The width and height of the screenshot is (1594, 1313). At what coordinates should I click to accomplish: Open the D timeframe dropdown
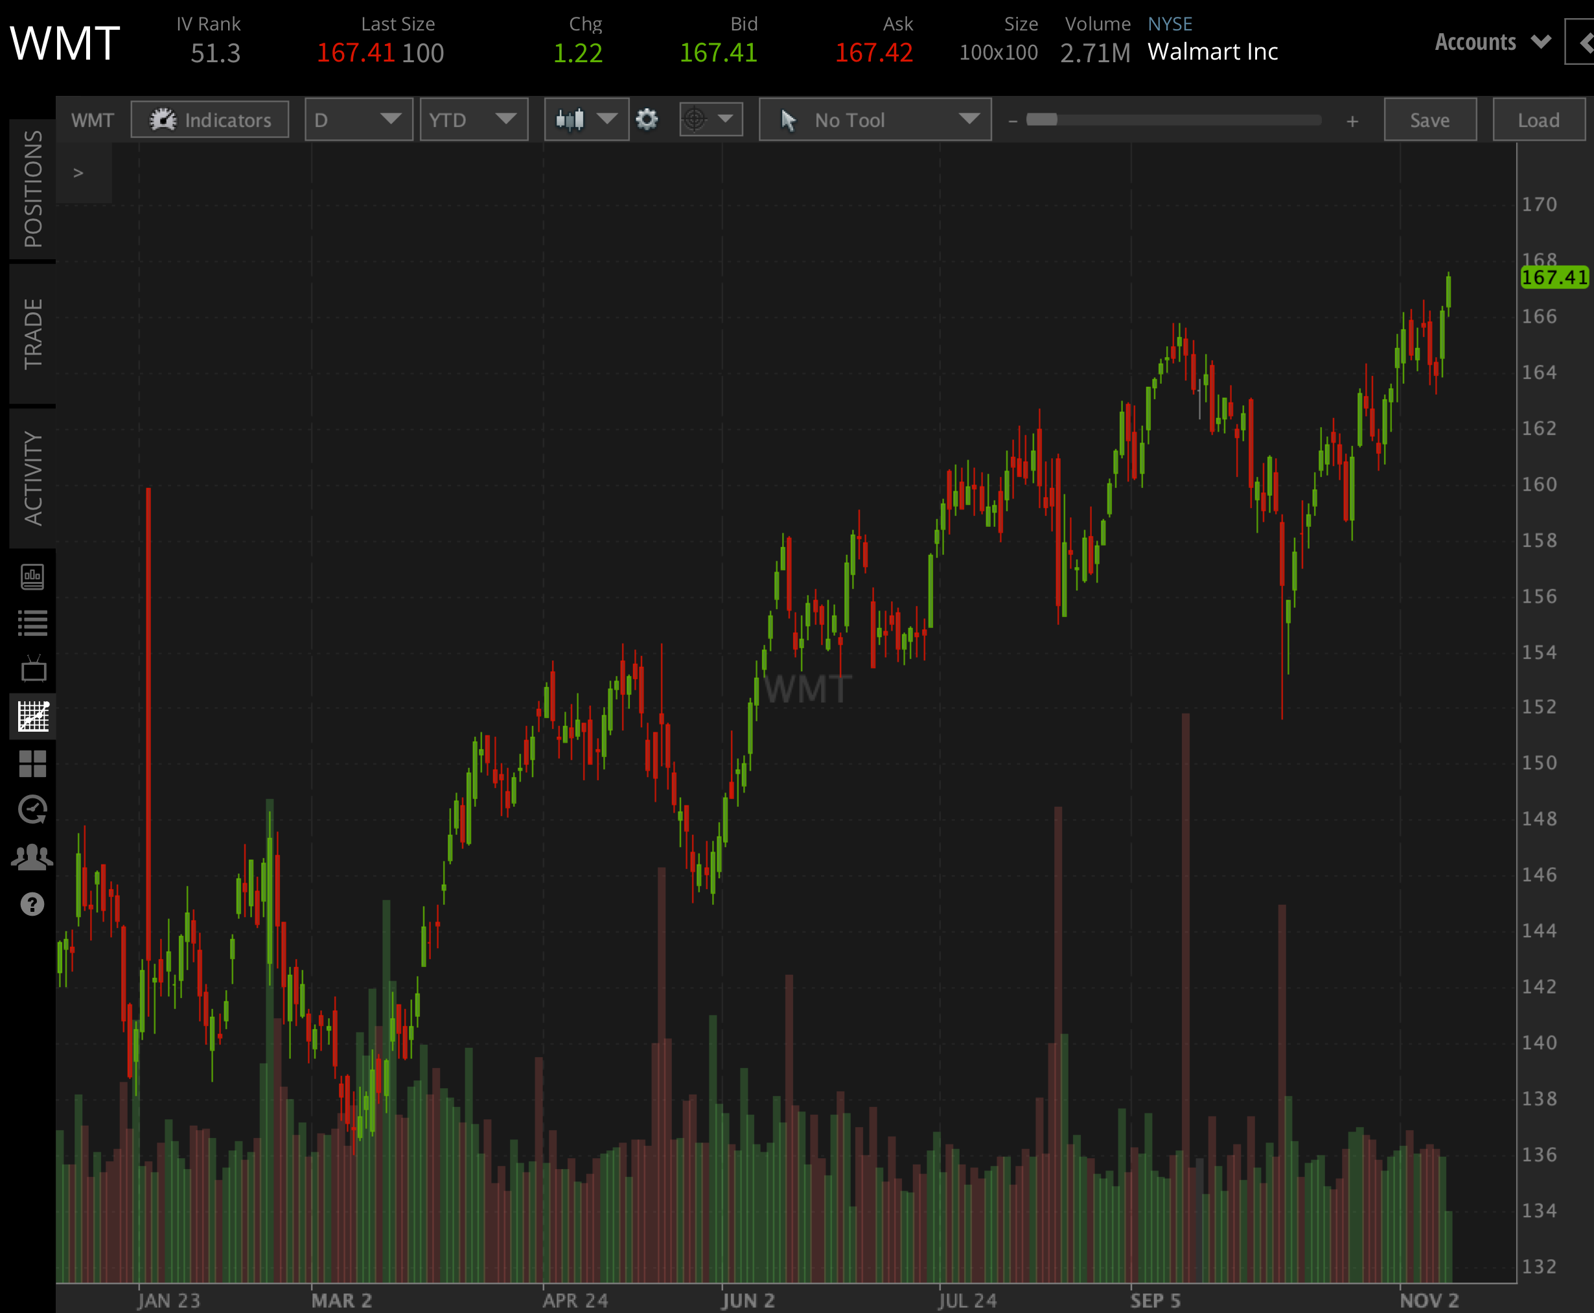pyautogui.click(x=358, y=119)
